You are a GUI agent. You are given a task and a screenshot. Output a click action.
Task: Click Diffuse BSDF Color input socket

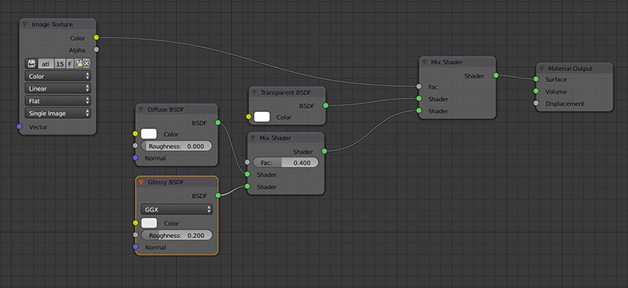pyautogui.click(x=135, y=134)
